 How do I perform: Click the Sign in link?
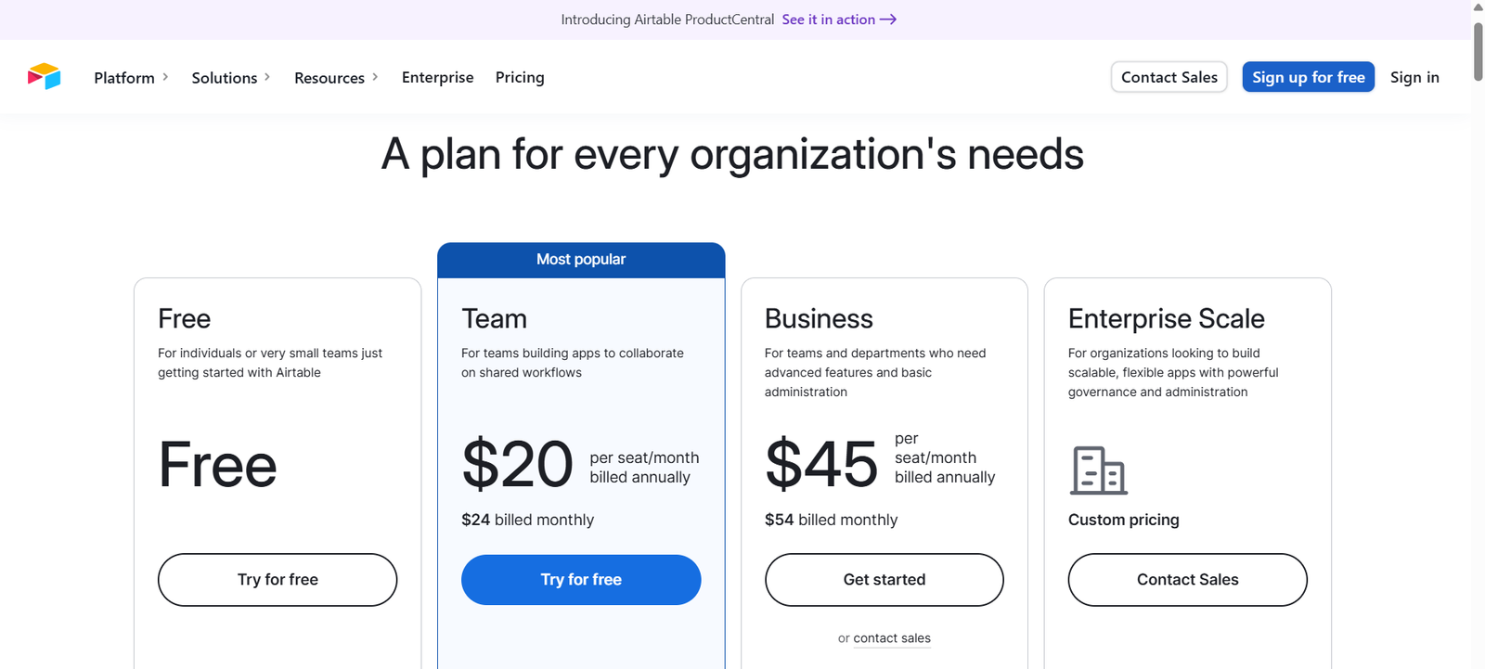[x=1414, y=77]
